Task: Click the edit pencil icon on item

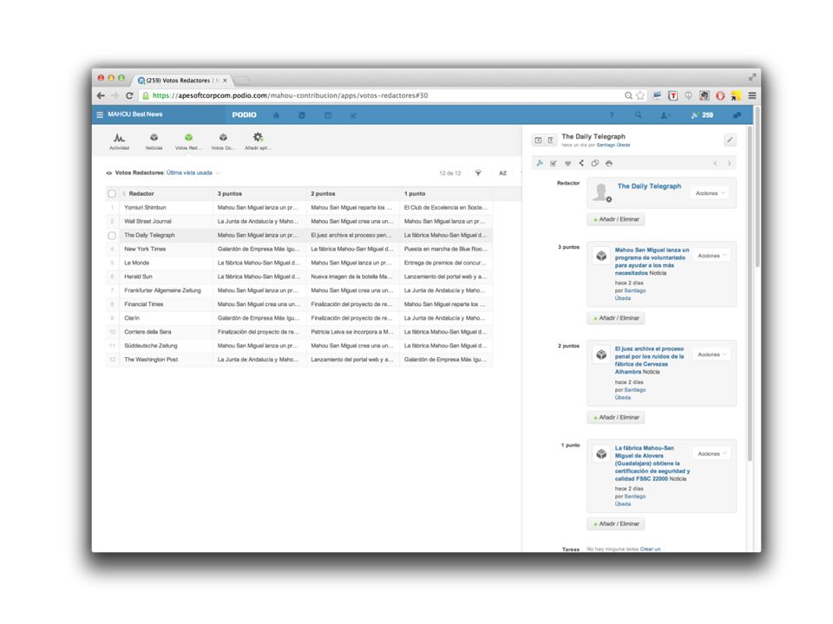Action: coord(730,140)
